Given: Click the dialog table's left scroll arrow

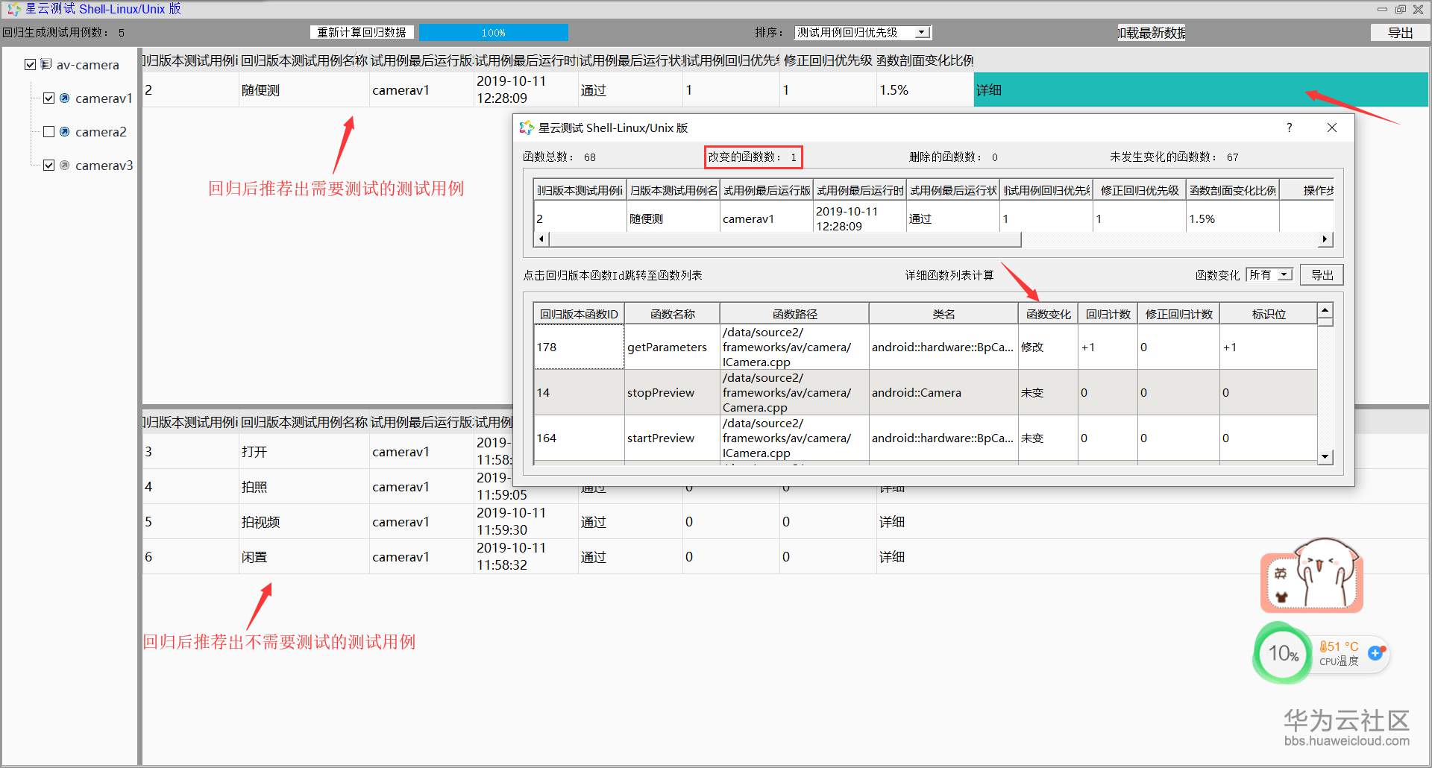Looking at the screenshot, I should pyautogui.click(x=541, y=239).
